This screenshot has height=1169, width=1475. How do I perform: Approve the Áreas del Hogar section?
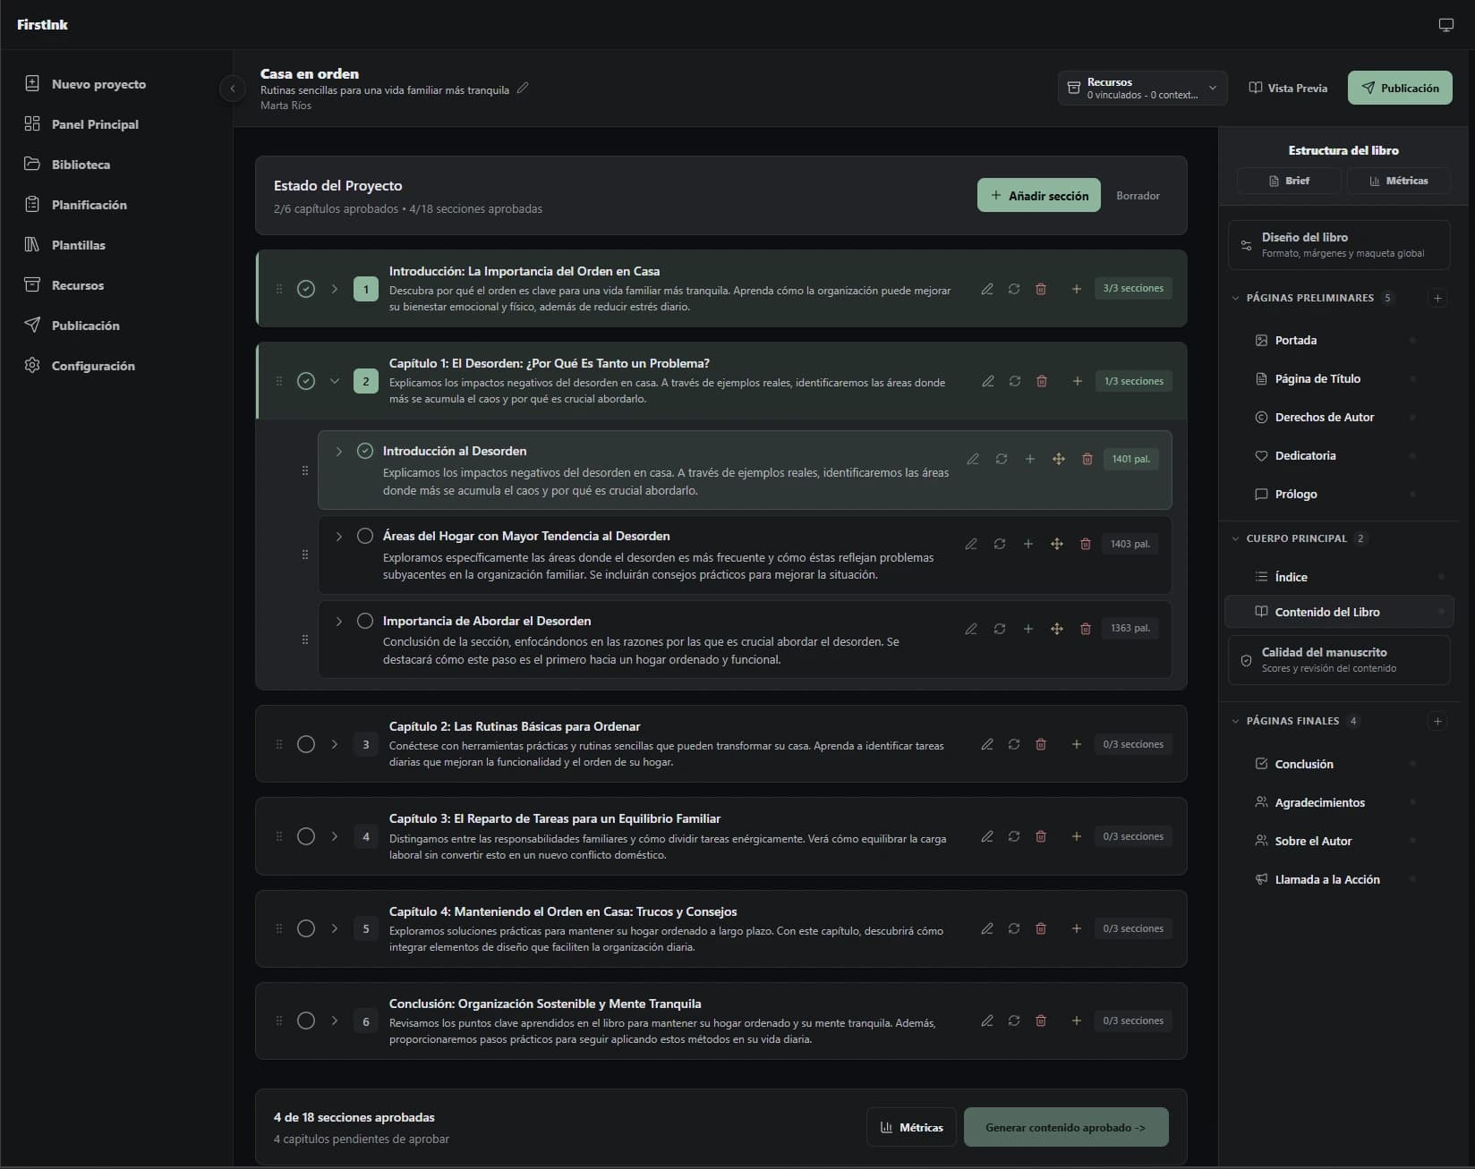coord(365,536)
